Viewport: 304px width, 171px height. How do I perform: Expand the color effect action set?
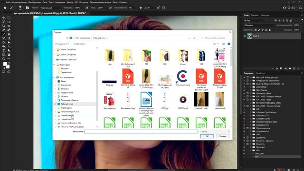coord(250,87)
